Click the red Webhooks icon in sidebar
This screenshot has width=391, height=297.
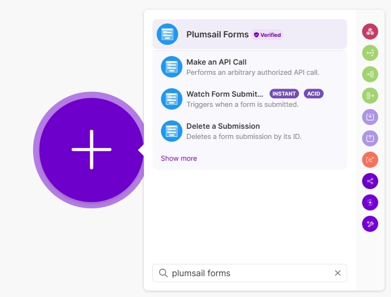pyautogui.click(x=370, y=32)
